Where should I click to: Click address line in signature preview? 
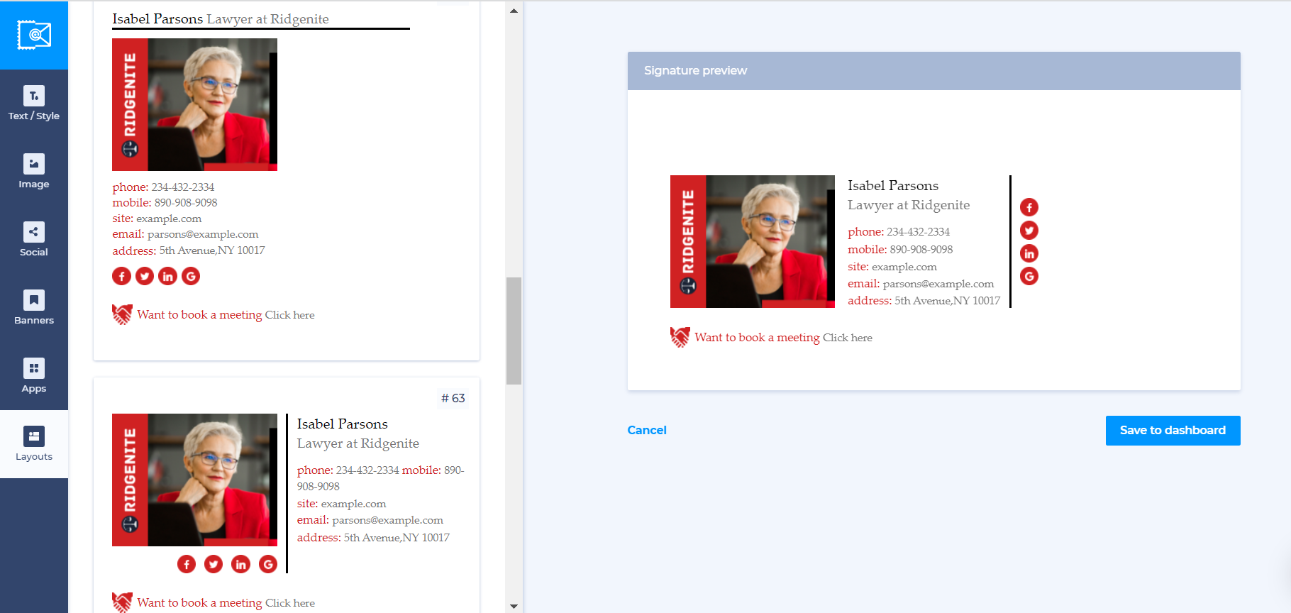click(924, 301)
